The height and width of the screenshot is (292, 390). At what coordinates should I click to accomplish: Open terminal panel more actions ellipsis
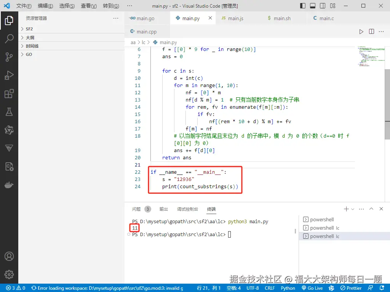pyautogui.click(x=361, y=209)
